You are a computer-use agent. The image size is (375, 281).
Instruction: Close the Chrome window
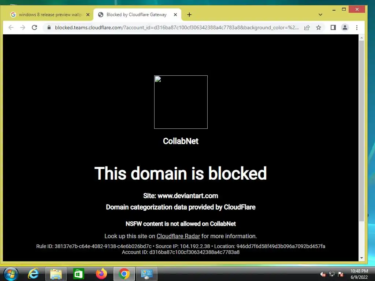click(357, 9)
